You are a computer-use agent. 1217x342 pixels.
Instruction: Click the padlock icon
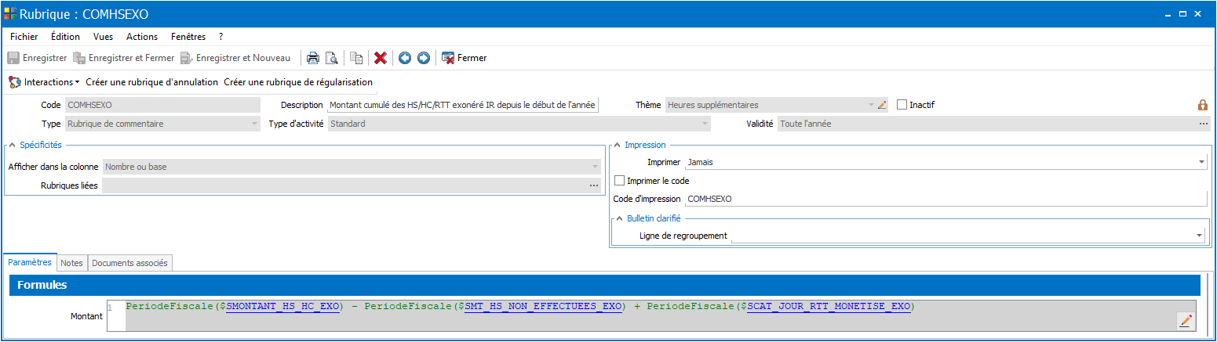click(1202, 105)
